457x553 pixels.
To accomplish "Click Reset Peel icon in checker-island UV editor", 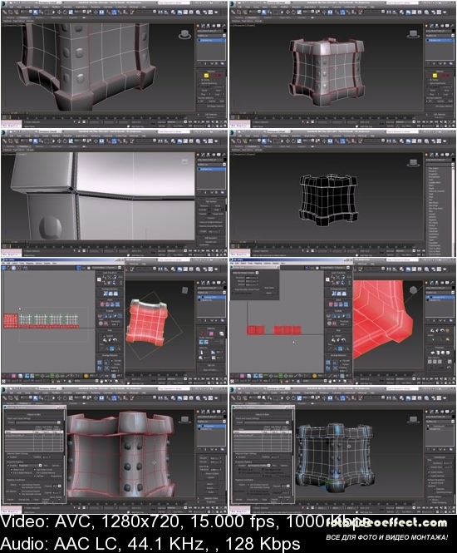I will pyautogui.click(x=115, y=340).
